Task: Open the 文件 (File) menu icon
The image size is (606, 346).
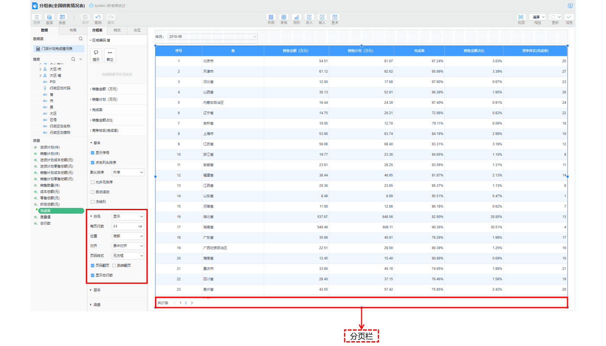Action: pos(37,18)
